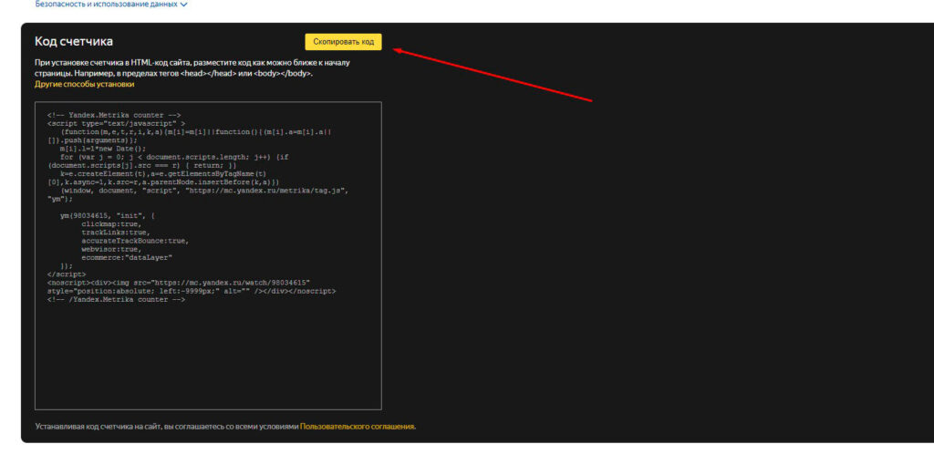Click the ecommerce:"dataLayer" code line
The image size is (934, 465).
[x=127, y=257]
